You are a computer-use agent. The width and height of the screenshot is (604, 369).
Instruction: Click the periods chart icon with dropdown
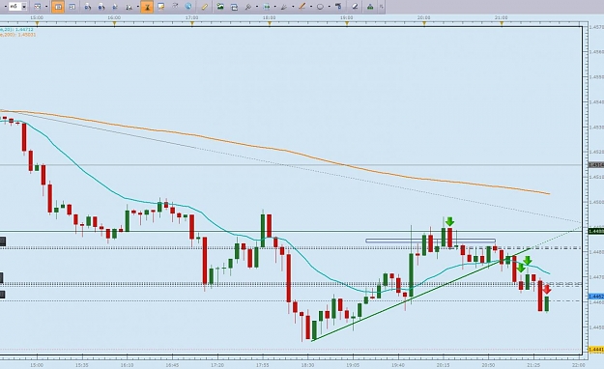(129, 7)
